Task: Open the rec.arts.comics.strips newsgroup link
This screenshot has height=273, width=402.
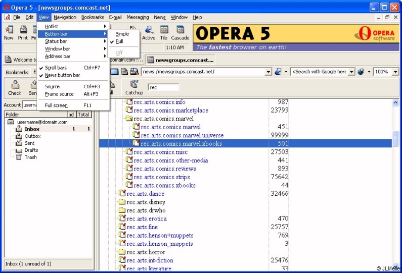Action: [162, 177]
